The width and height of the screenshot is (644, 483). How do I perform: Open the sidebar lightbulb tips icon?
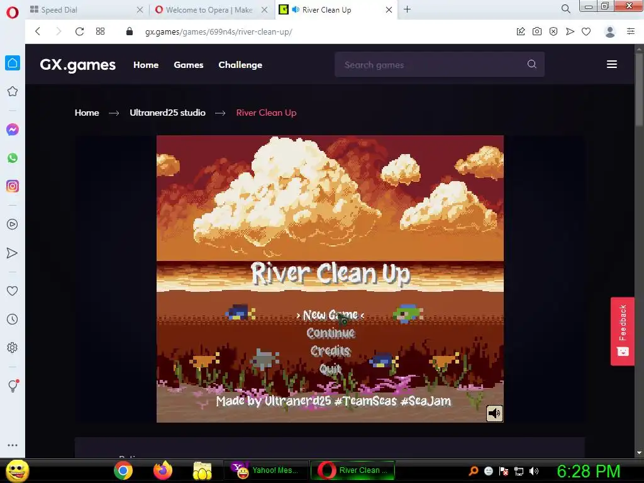point(13,386)
